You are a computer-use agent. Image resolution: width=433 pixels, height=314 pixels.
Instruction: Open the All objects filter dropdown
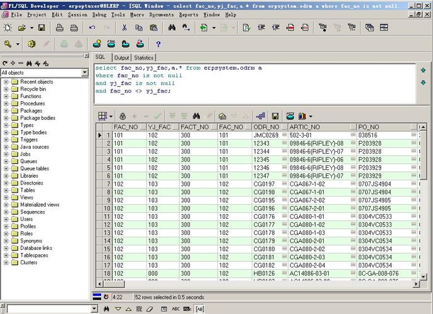point(85,73)
